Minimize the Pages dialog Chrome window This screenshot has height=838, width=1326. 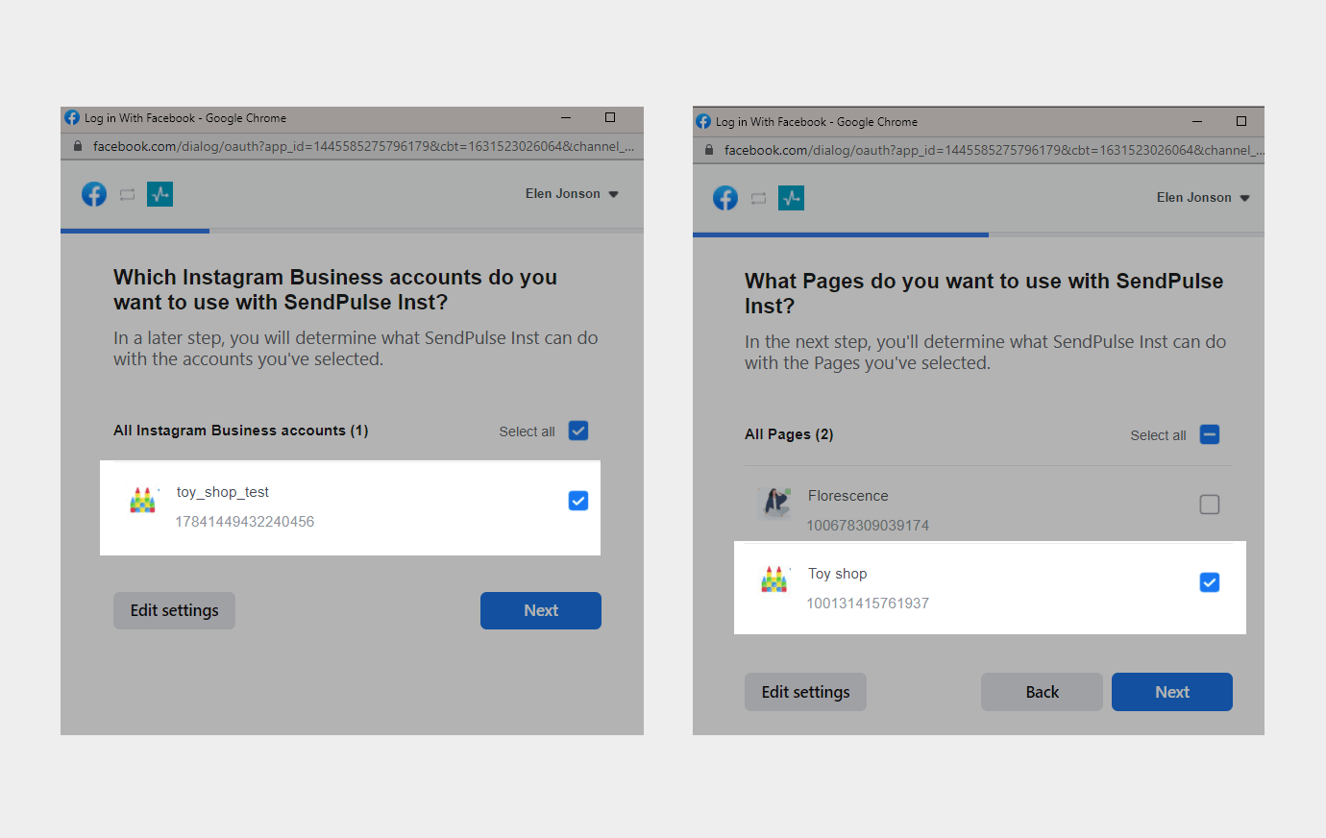coord(1197,121)
